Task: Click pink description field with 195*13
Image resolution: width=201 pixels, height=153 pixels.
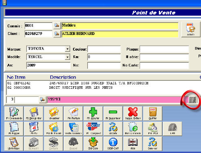Action: [118, 100]
